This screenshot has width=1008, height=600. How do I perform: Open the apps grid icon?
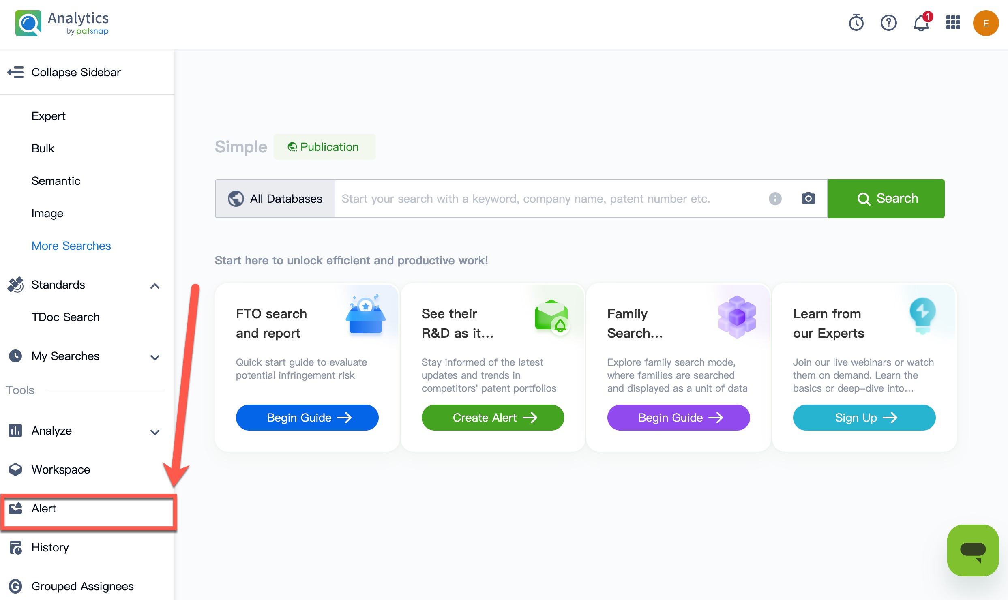click(x=953, y=23)
